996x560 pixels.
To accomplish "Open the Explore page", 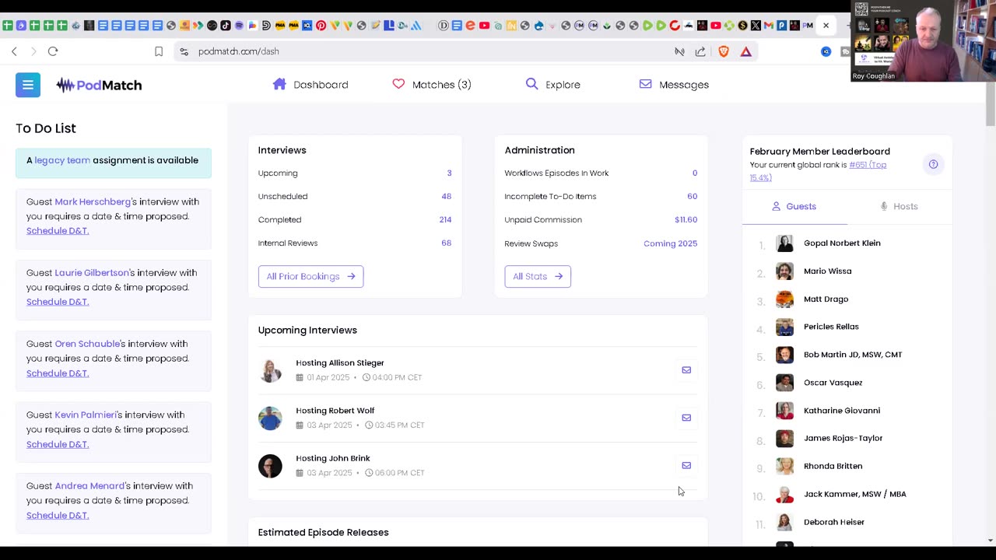I will [553, 84].
